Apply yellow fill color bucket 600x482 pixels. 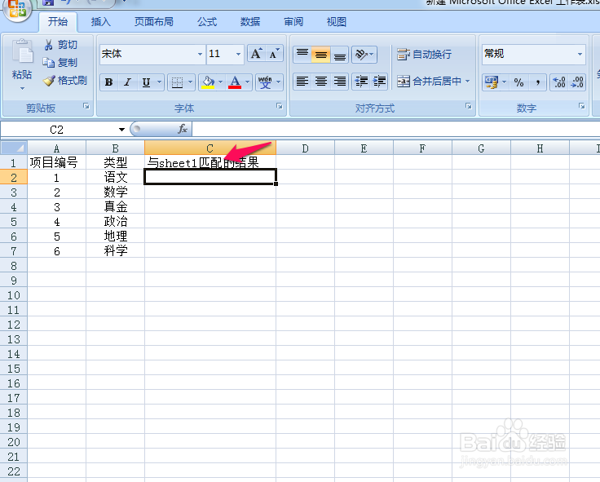(208, 82)
